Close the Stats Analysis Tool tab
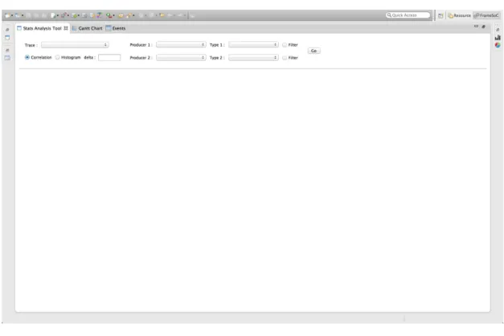The width and height of the screenshot is (504, 336). (x=66, y=28)
